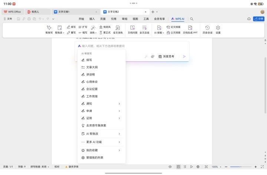Screen dimensions: 267x175
Task: Click 管理我的列表 option
Action: [x=102, y=158]
